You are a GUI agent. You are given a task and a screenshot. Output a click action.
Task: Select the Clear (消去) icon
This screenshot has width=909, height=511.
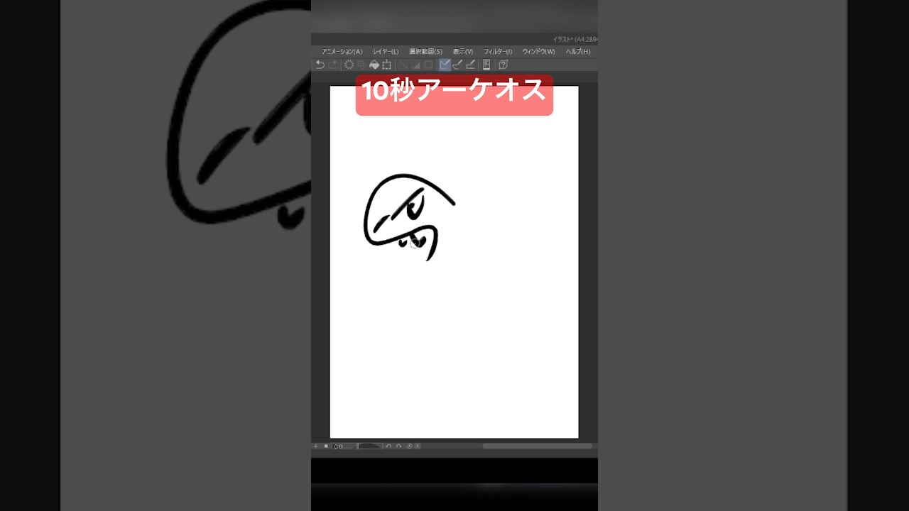pyautogui.click(x=348, y=65)
